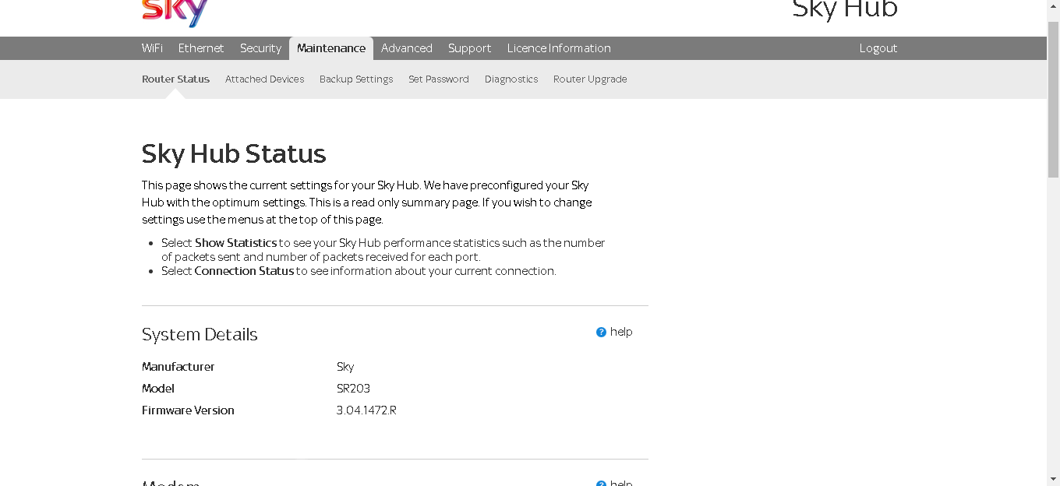Image resolution: width=1060 pixels, height=486 pixels.
Task: Click the Connection Status bold text
Action: 244,270
